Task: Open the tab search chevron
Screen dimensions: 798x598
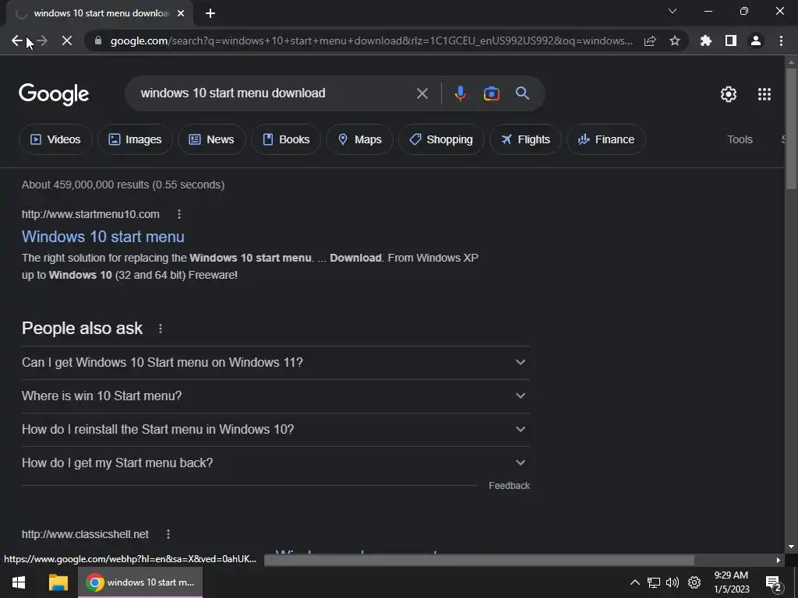Action: pyautogui.click(x=673, y=11)
